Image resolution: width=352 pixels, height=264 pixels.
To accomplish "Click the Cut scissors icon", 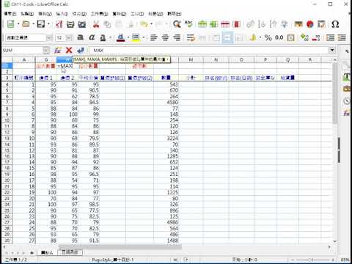I will (96, 24).
